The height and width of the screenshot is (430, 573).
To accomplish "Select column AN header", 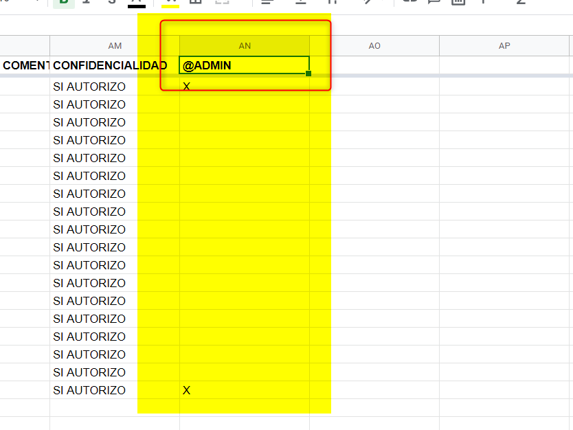I will click(x=245, y=46).
